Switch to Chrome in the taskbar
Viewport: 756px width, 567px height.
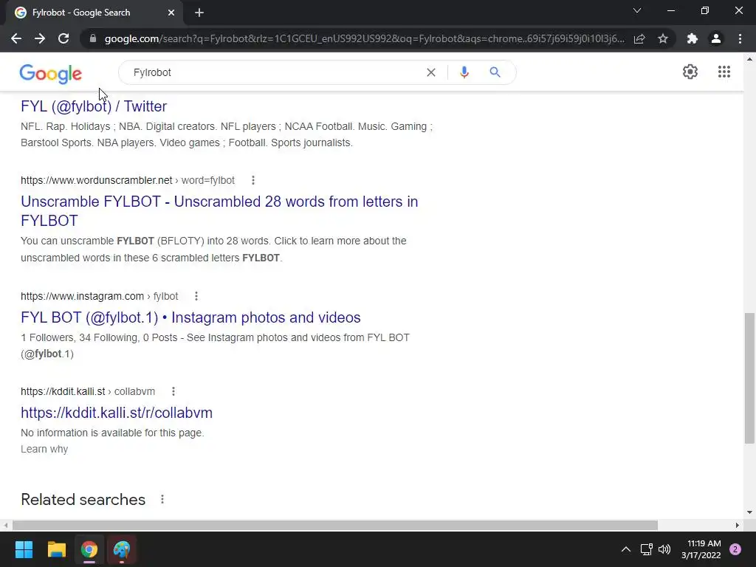pyautogui.click(x=89, y=549)
